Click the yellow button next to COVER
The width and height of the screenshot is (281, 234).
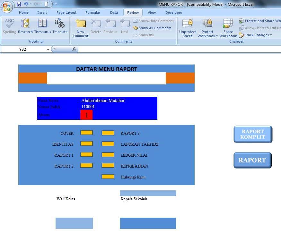pos(86,133)
